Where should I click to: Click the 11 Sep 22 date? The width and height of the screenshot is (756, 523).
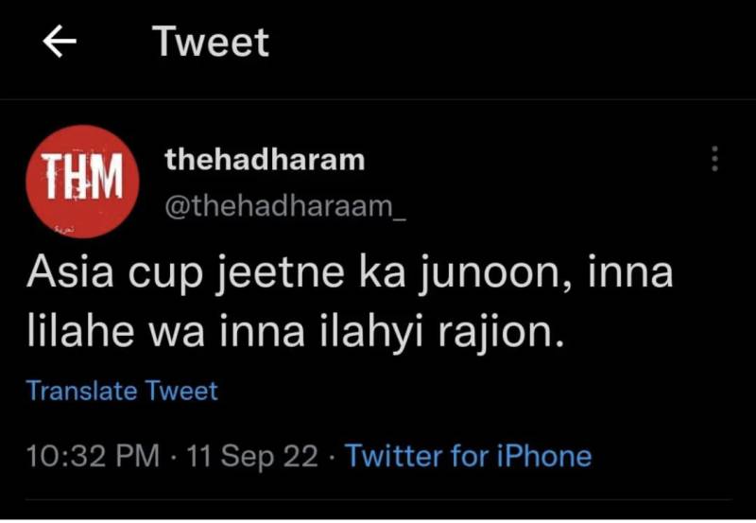252,456
